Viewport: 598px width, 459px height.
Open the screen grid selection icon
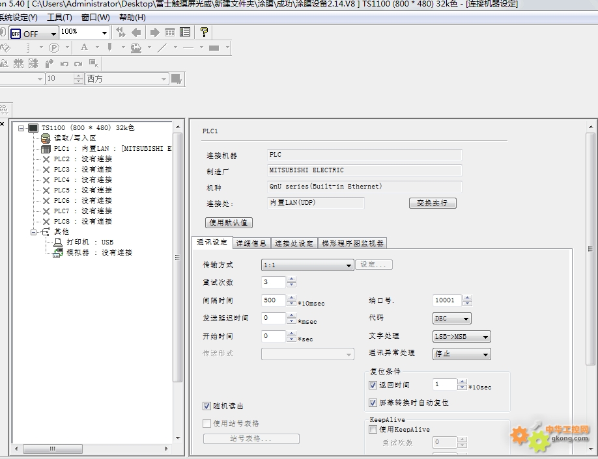170,33
